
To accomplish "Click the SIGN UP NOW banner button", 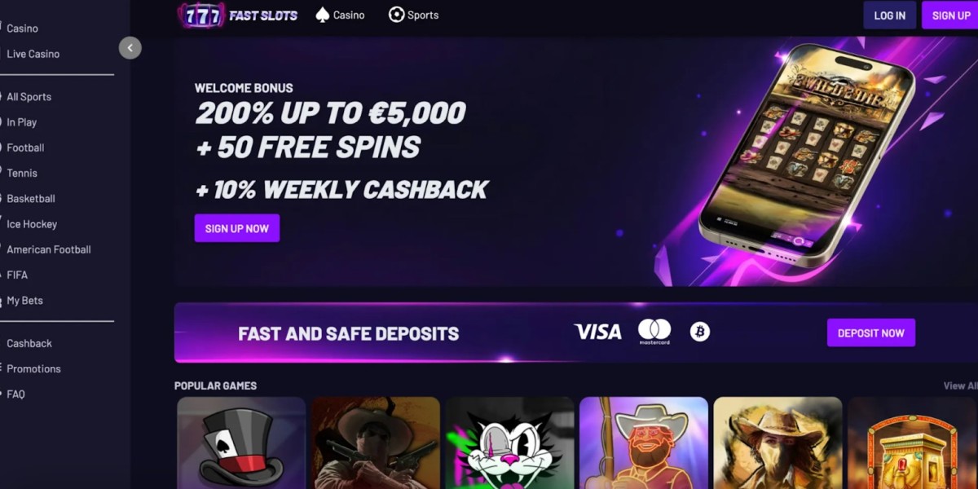I will 237,228.
